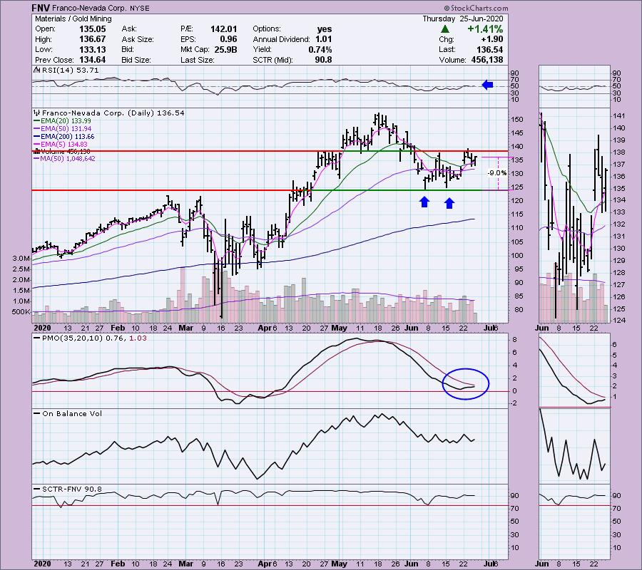Image resolution: width=642 pixels, height=570 pixels.
Task: Click the 80 price axis label
Action: (x=519, y=309)
